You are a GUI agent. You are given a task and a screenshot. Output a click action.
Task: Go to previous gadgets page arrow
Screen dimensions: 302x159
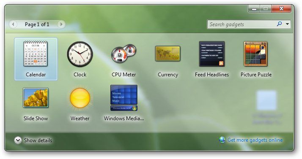pyautogui.click(x=13, y=24)
